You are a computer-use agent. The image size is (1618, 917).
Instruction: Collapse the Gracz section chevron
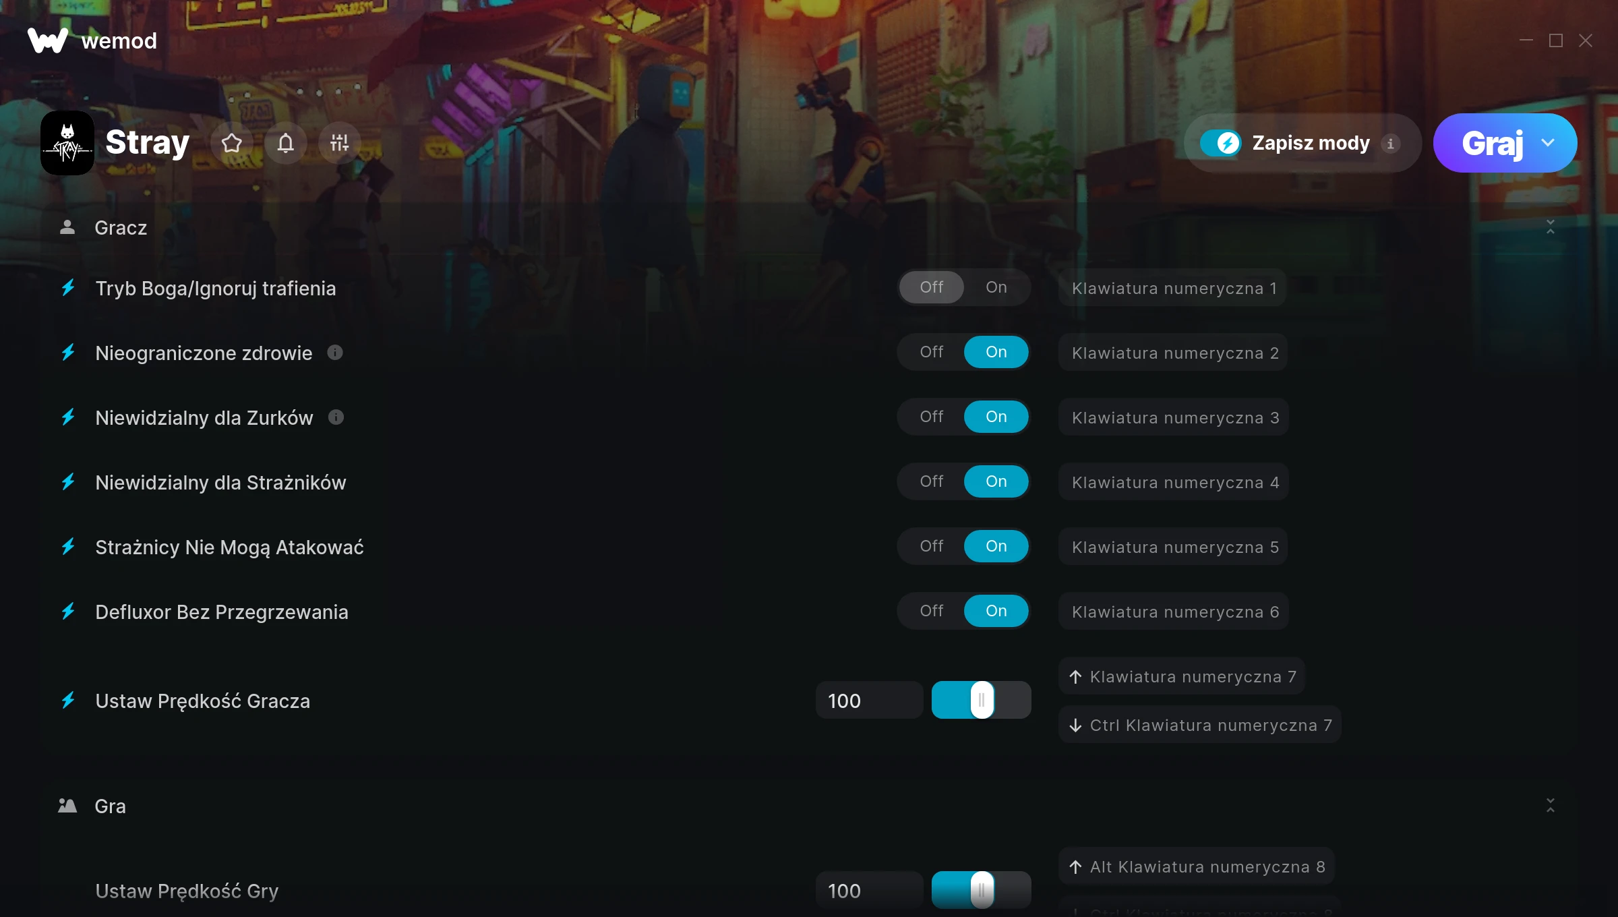[1551, 227]
